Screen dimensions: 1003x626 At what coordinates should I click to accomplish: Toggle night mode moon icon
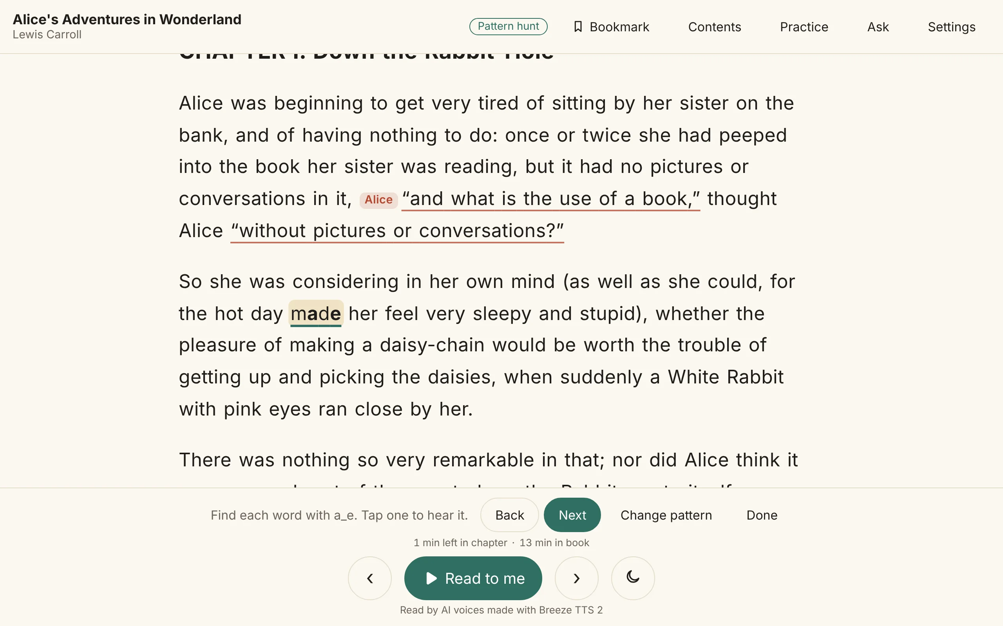633,578
